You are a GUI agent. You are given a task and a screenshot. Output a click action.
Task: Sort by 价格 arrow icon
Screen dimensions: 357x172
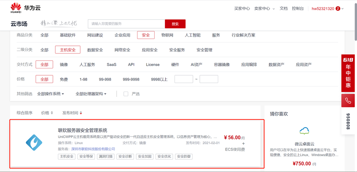coord(52,113)
